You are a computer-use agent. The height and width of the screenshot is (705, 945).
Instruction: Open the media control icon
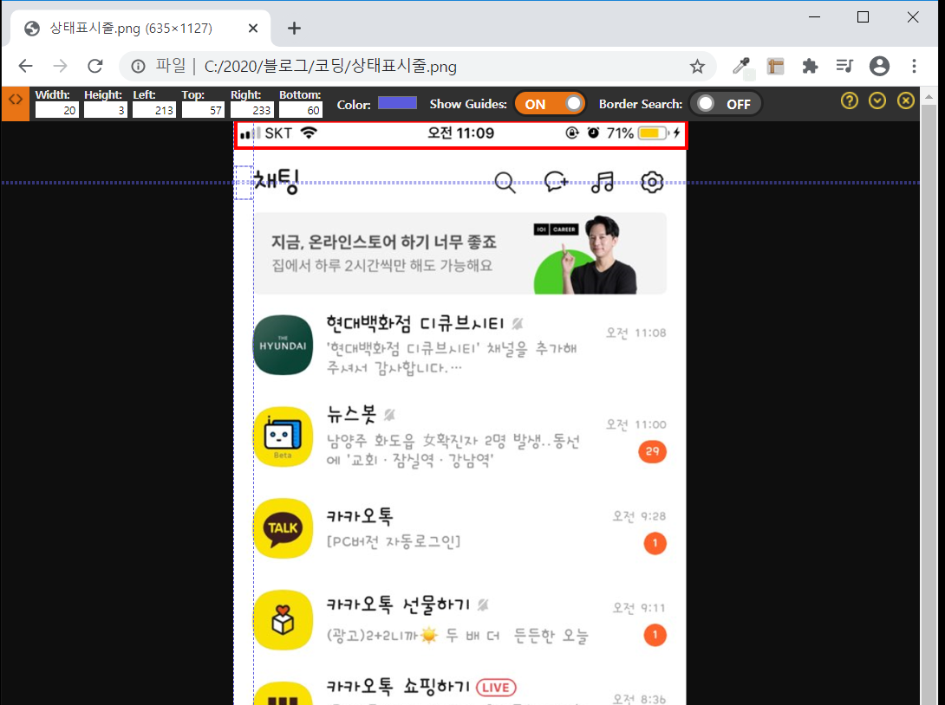pyautogui.click(x=844, y=66)
